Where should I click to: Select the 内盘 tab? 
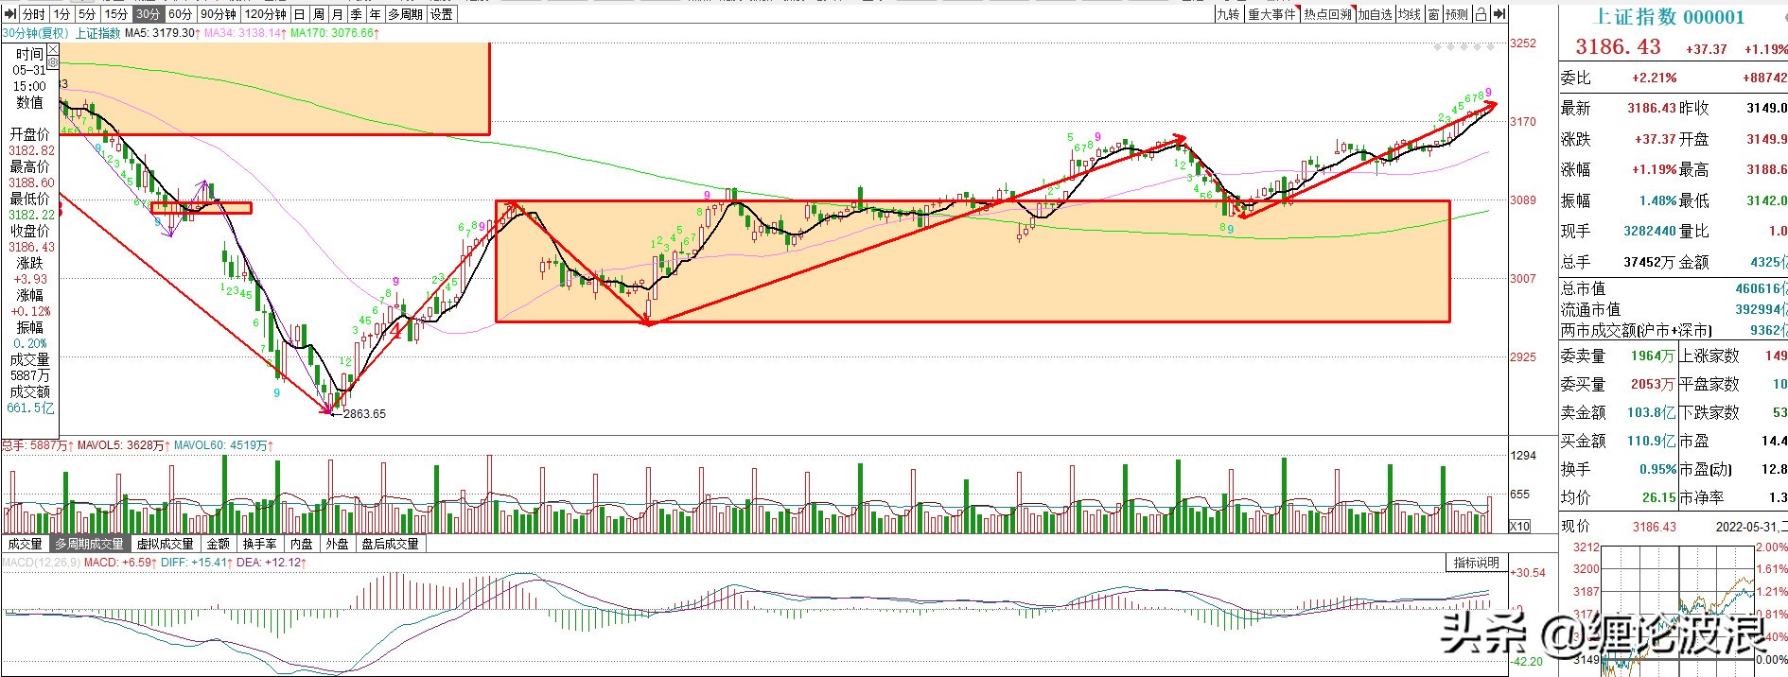pos(302,544)
